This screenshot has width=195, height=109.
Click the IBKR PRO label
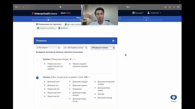(x=66, y=13)
